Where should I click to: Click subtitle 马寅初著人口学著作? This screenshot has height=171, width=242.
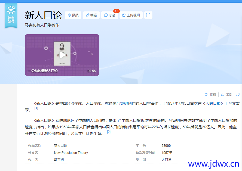(x=42, y=25)
